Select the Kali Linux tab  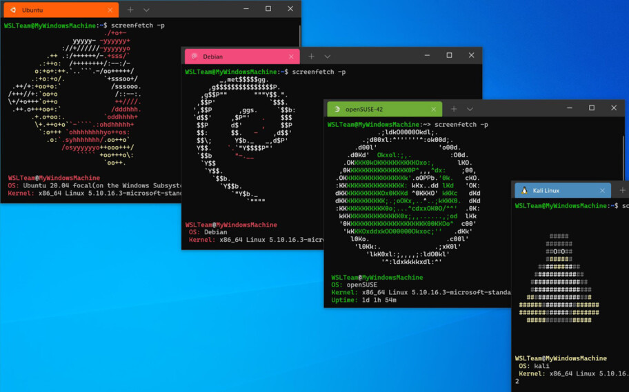point(563,191)
